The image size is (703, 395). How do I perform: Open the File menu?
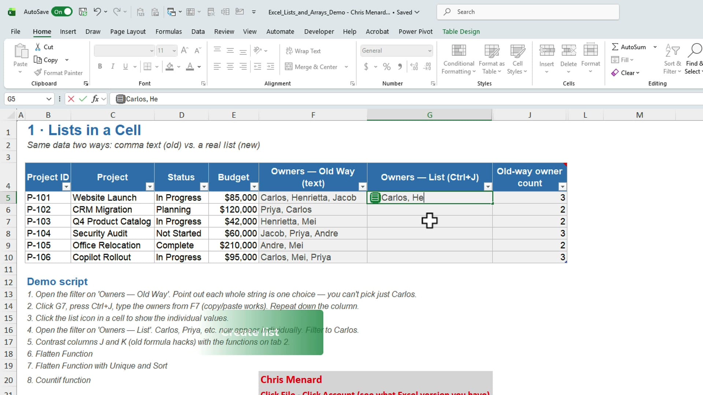(x=15, y=31)
